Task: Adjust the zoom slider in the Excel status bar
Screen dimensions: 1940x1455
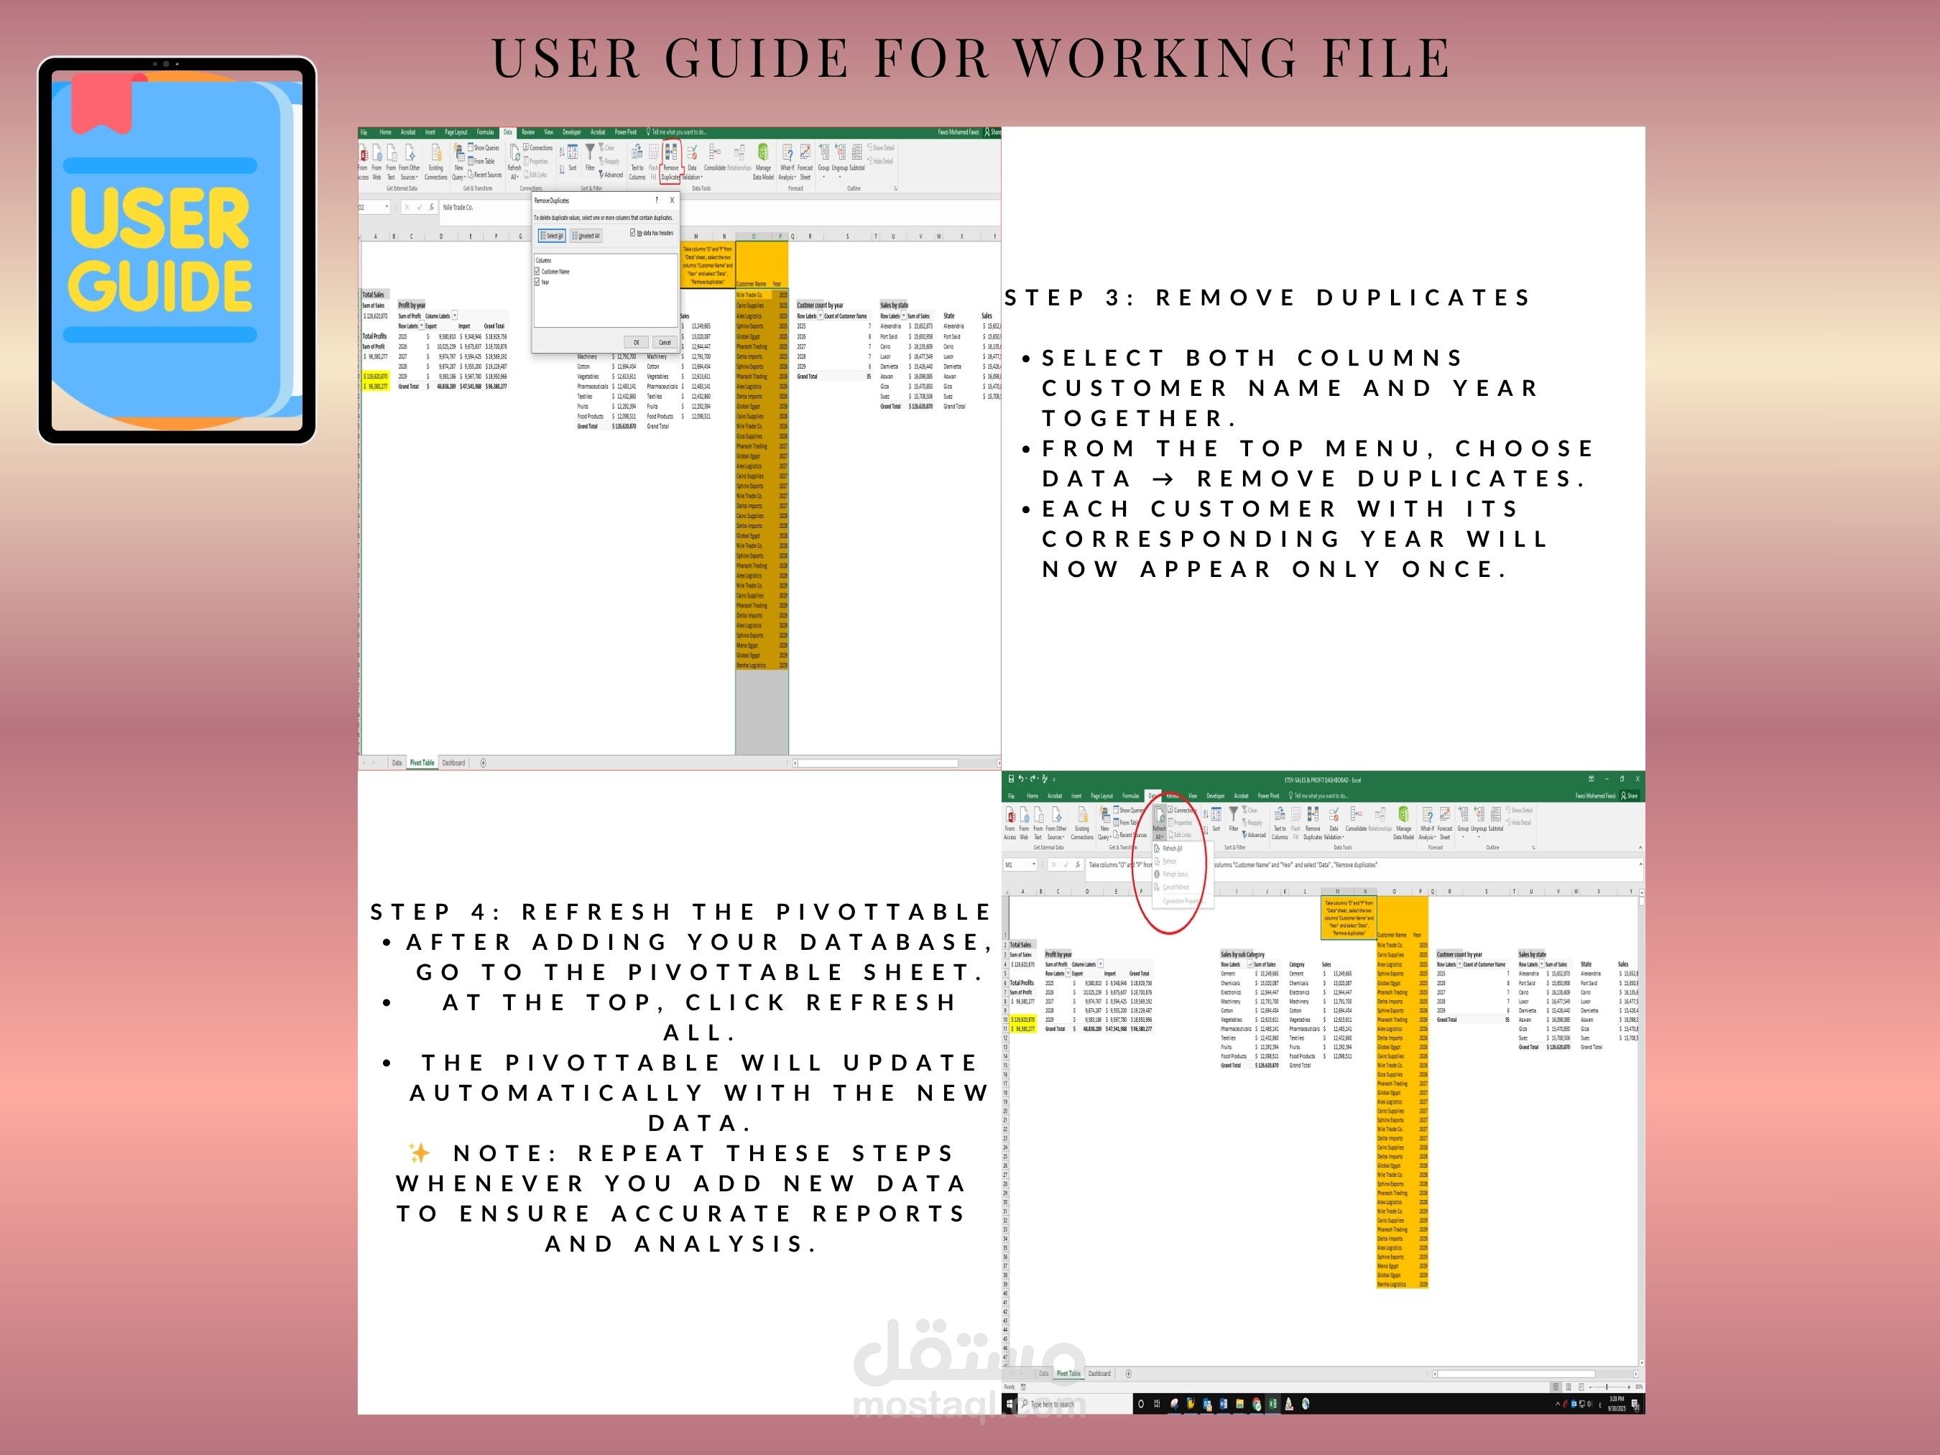Action: 1607,1387
